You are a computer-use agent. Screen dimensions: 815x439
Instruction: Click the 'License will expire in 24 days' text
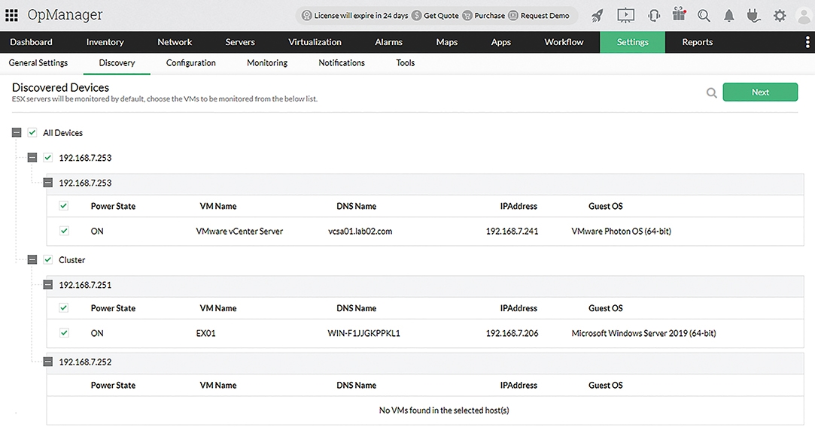point(361,16)
